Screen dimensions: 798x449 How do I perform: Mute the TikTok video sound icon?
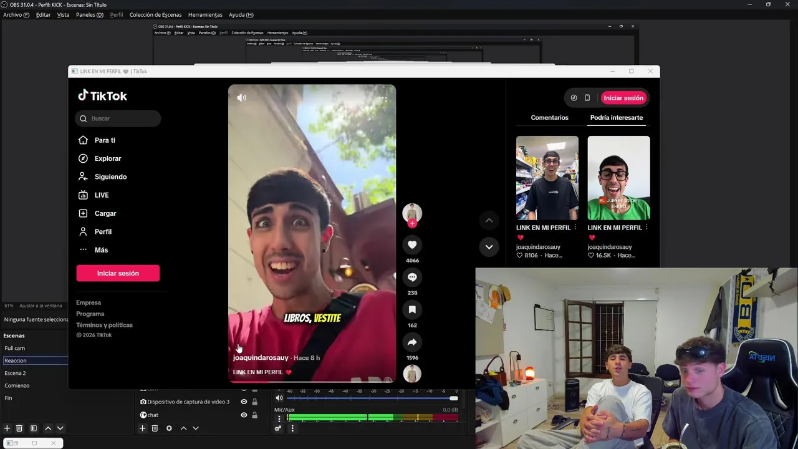(242, 98)
